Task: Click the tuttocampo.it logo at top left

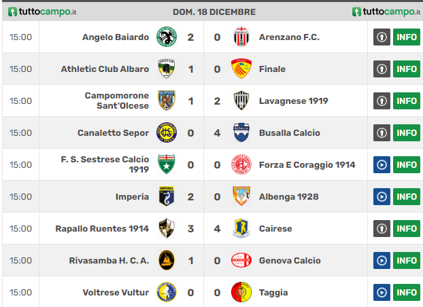Action: [42, 12]
